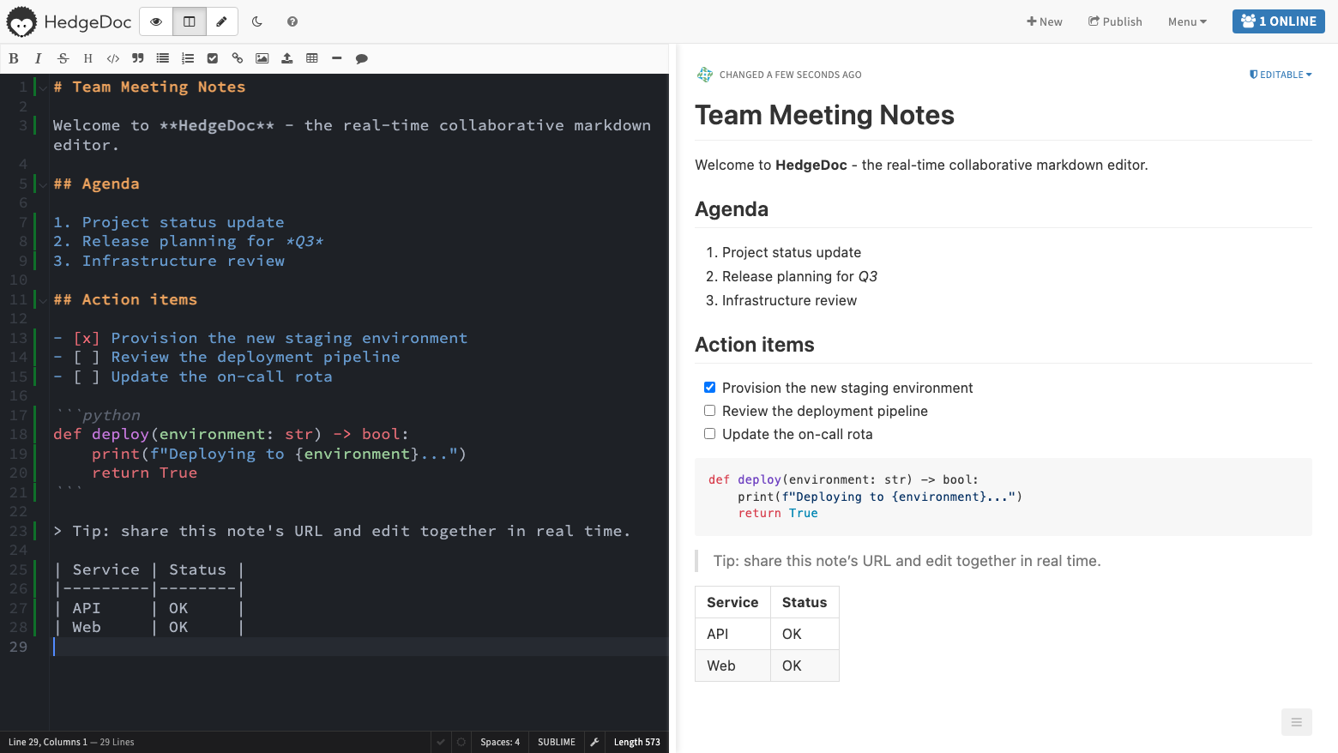Toggle spellcheck checkmark in status bar
The height and width of the screenshot is (753, 1338).
441,742
